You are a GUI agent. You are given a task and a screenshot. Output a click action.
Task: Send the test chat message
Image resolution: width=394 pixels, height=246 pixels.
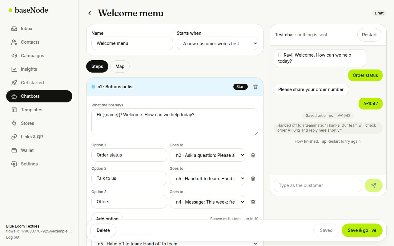tap(374, 185)
